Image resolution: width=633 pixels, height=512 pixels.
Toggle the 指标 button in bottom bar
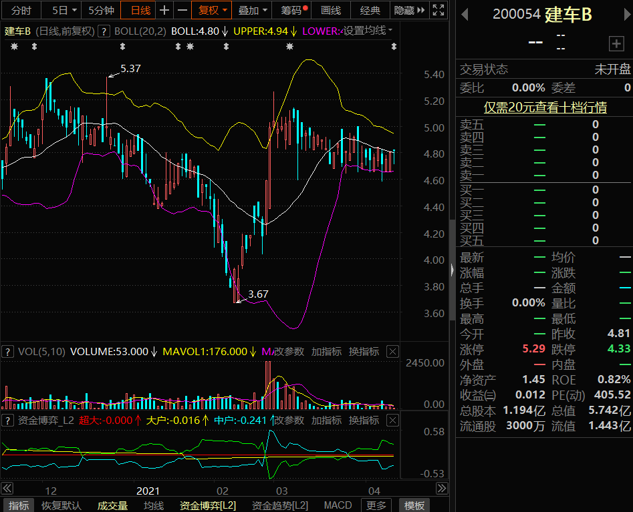[x=19, y=505]
